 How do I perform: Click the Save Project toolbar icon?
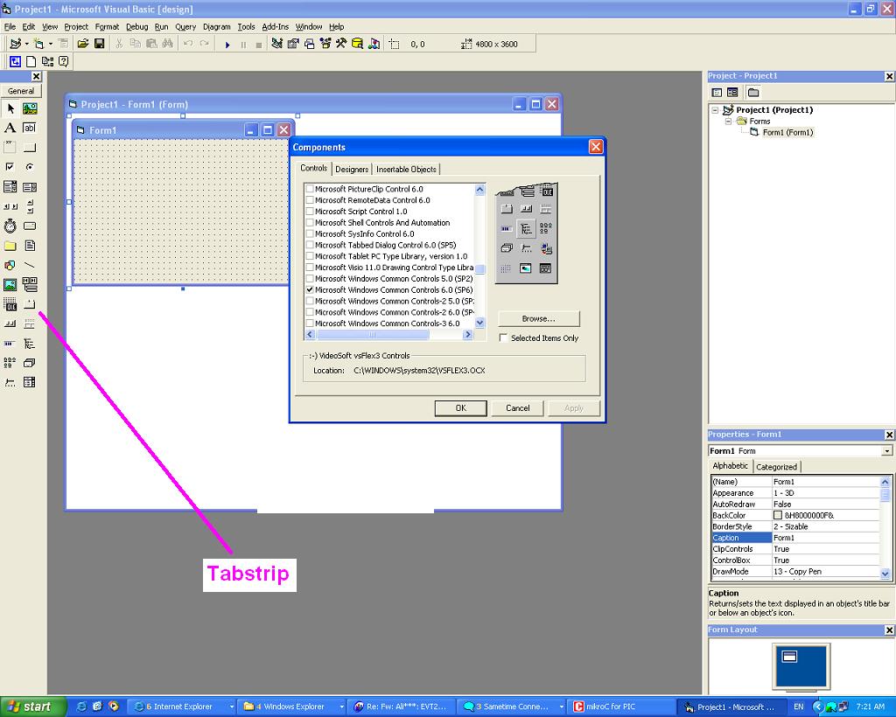[x=99, y=44]
